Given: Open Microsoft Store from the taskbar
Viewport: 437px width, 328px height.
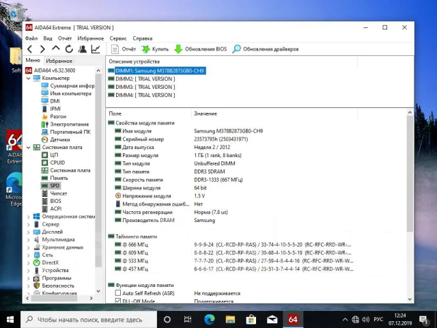Looking at the screenshot, I should click(251, 319).
